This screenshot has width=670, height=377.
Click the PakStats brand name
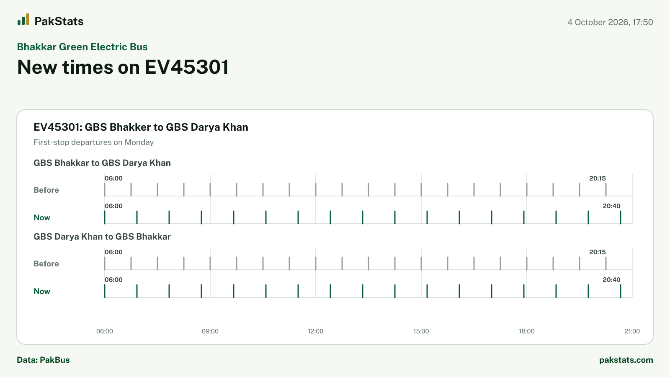(x=59, y=21)
